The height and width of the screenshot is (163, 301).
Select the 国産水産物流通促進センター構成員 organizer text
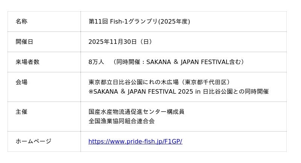coord(136,112)
